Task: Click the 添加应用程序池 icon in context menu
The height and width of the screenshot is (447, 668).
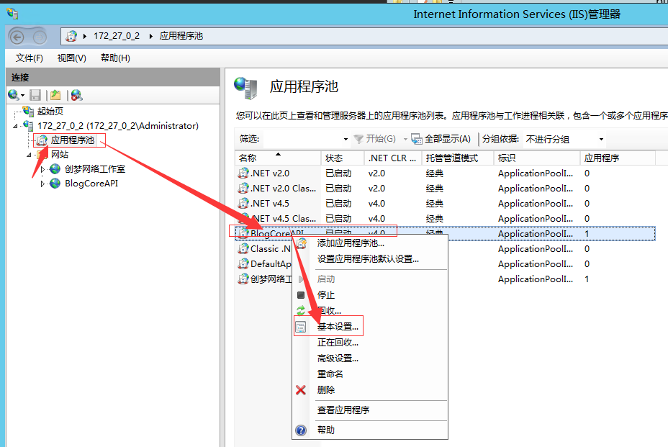Action: tap(301, 243)
